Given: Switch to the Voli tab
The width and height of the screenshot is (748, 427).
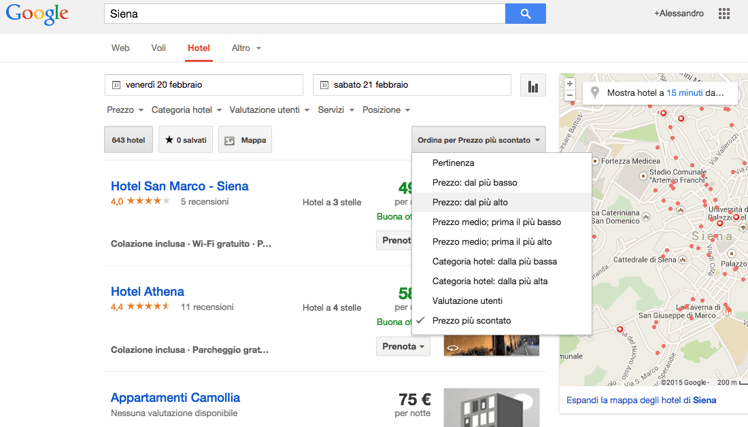Looking at the screenshot, I should pos(158,48).
